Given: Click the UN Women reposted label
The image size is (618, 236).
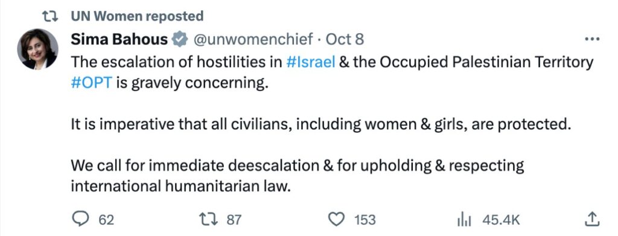Looking at the screenshot, I should [x=137, y=16].
